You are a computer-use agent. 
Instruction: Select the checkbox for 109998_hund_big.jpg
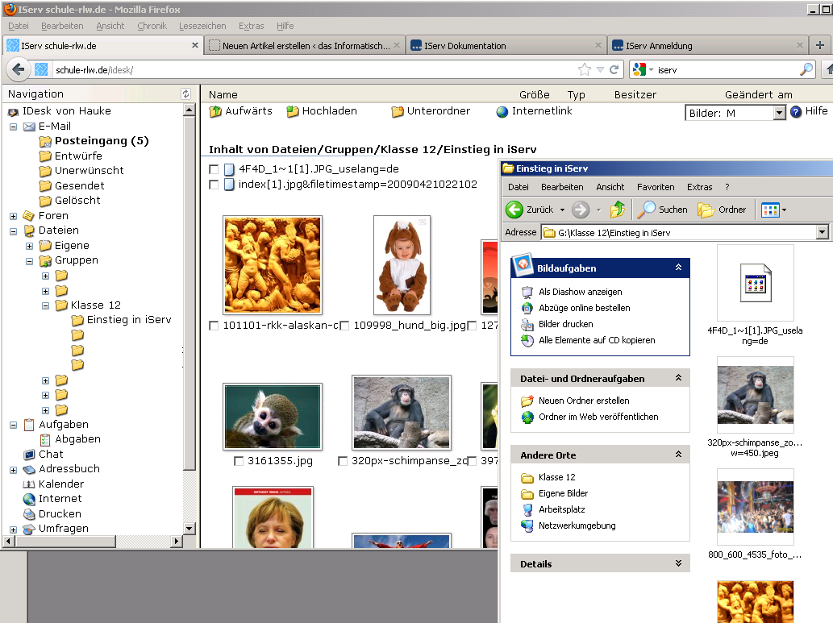[x=344, y=326]
